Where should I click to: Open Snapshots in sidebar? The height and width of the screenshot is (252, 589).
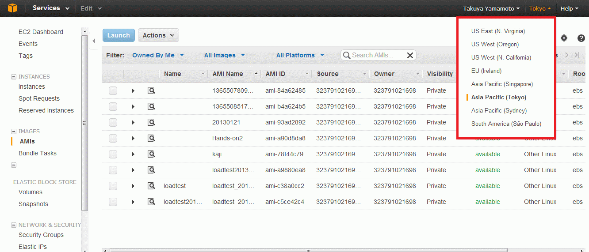[x=33, y=204]
